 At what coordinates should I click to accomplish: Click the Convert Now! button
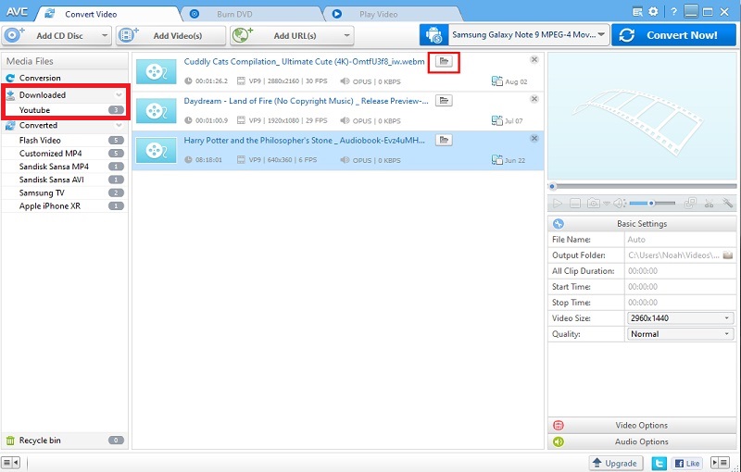coord(673,35)
